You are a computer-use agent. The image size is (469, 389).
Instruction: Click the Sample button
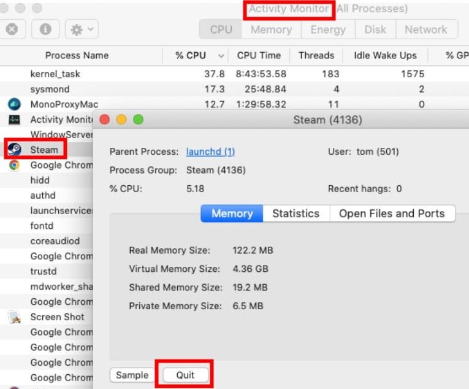point(132,376)
